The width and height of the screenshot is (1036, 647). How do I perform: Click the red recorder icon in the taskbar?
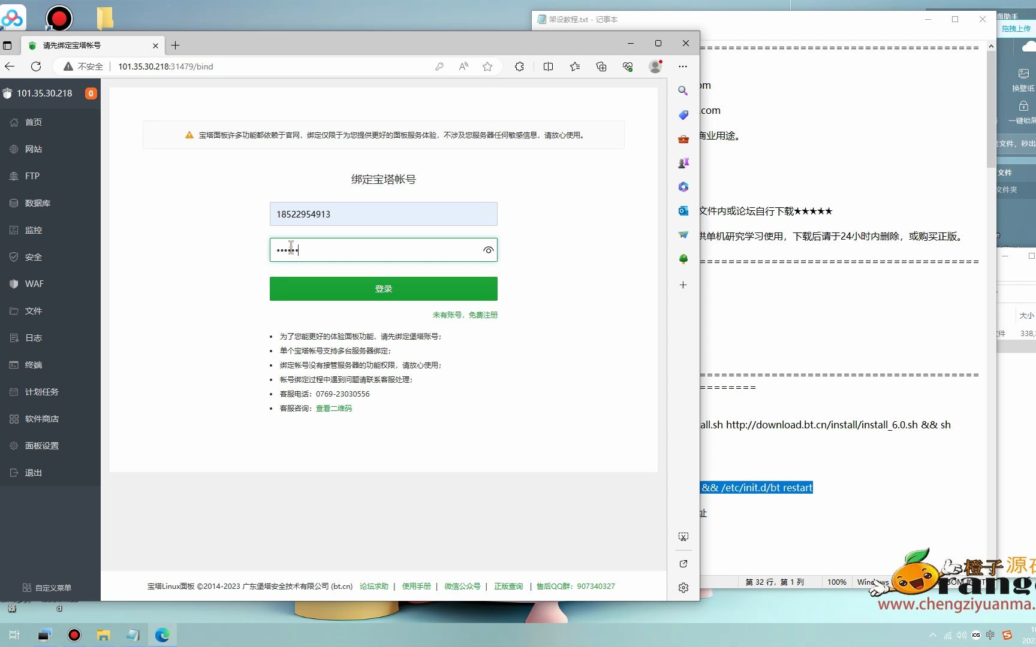74,635
